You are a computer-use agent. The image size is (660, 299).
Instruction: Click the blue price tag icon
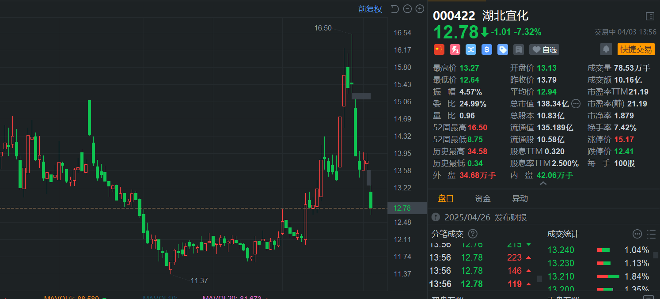point(503,49)
